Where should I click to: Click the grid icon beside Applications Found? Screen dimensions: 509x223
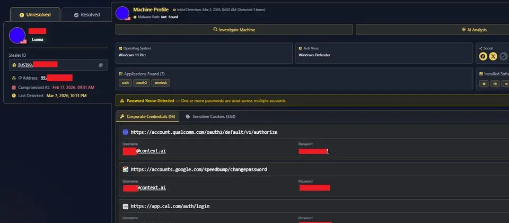[x=121, y=74]
